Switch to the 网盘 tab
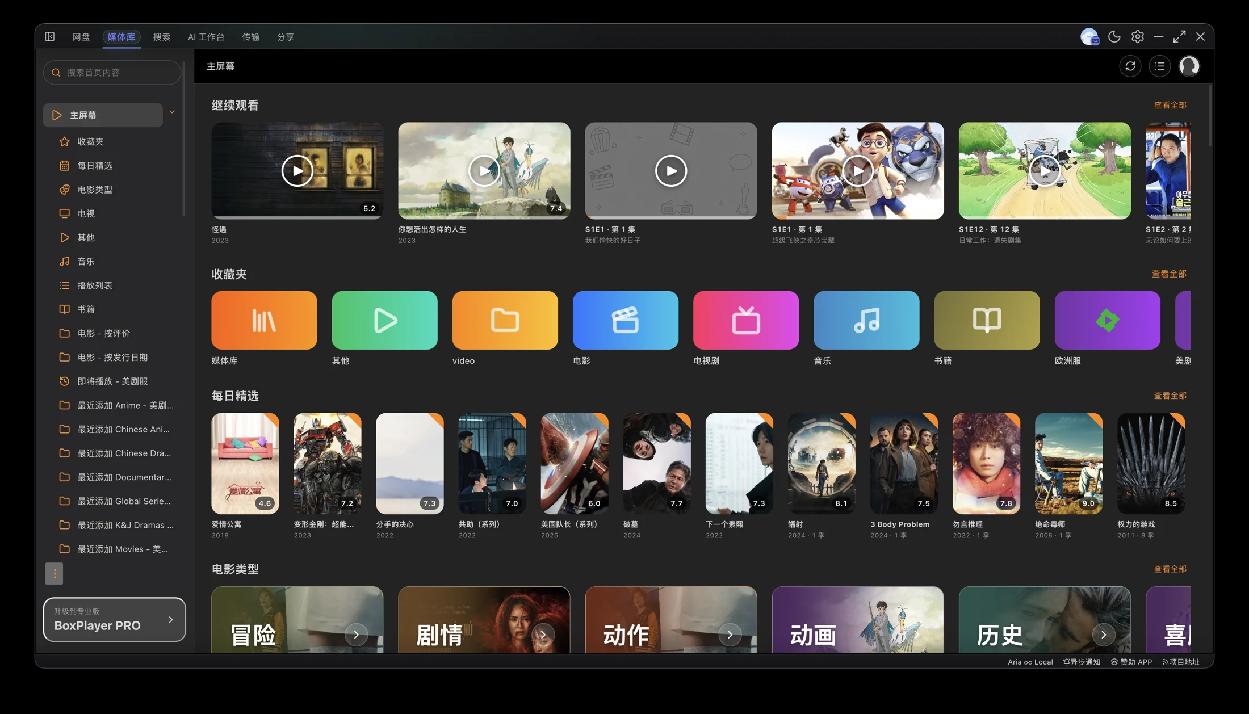Image resolution: width=1249 pixels, height=714 pixels. click(81, 37)
